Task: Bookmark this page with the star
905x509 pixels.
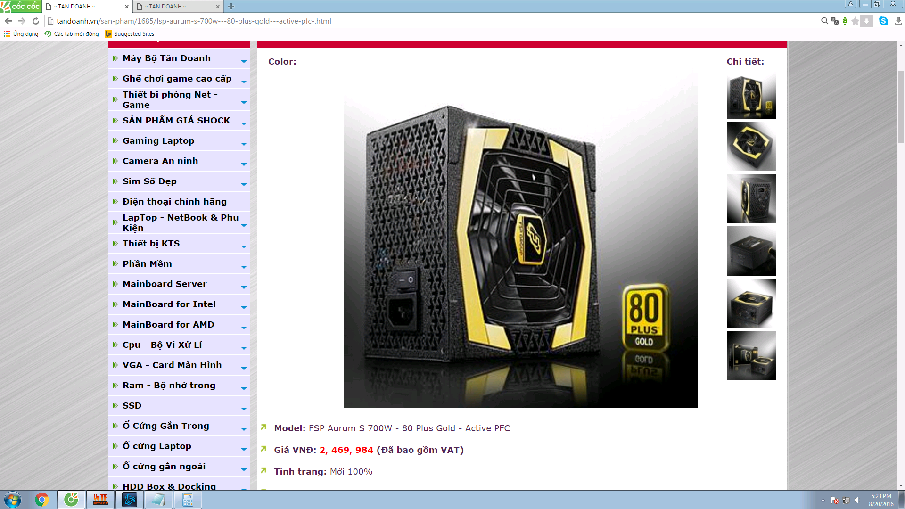Action: [856, 21]
